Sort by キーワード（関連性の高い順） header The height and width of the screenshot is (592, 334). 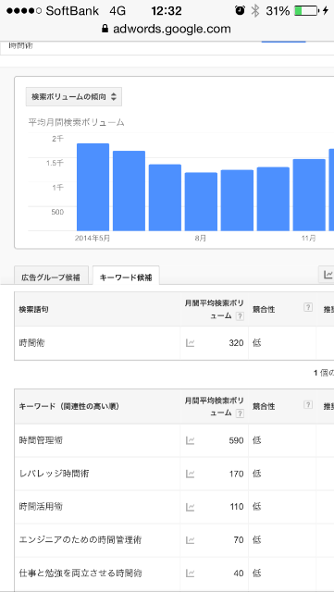(68, 407)
